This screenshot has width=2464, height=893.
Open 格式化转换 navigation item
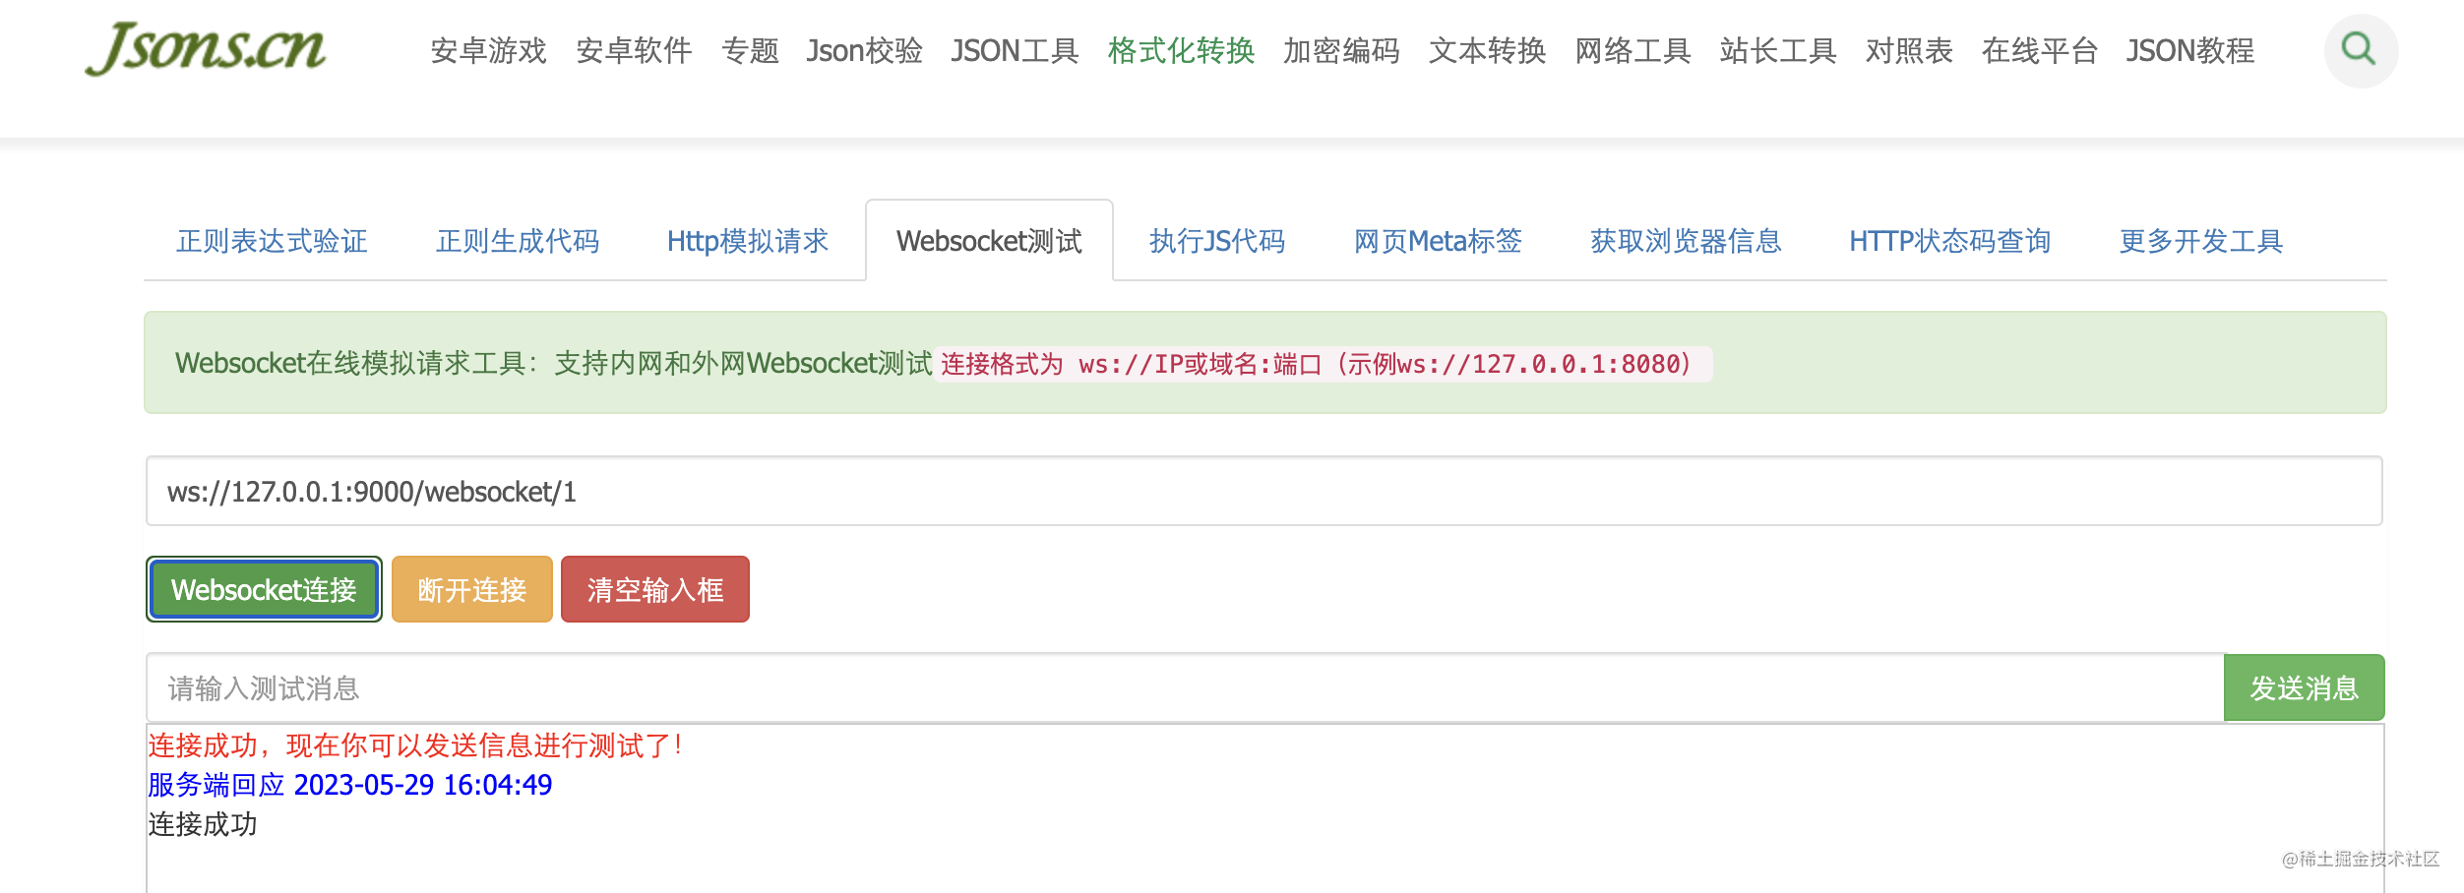click(1181, 50)
